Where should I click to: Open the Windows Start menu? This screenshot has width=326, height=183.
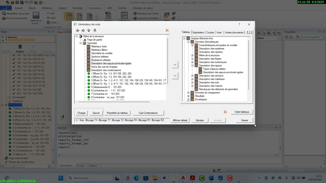(61, 178)
